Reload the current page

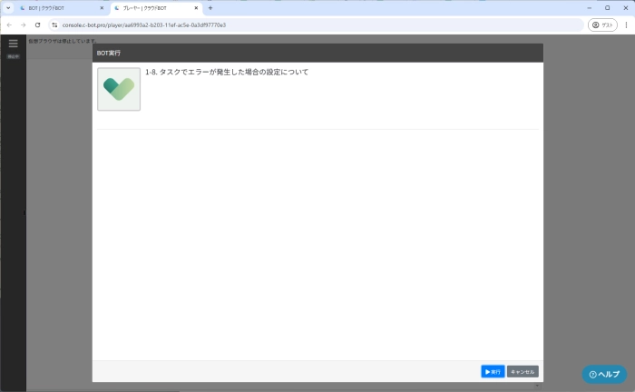coord(37,24)
